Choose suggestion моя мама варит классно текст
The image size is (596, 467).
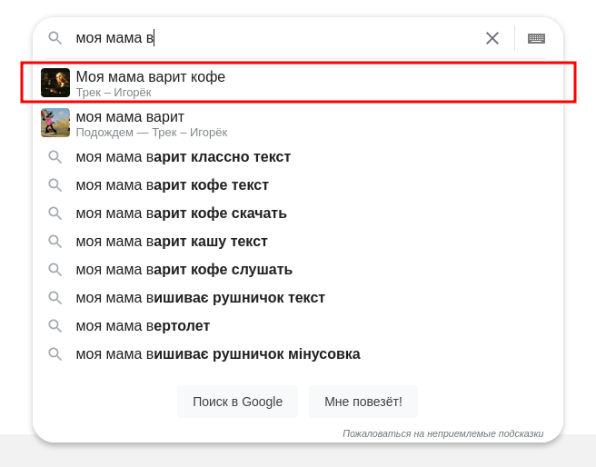tap(184, 157)
